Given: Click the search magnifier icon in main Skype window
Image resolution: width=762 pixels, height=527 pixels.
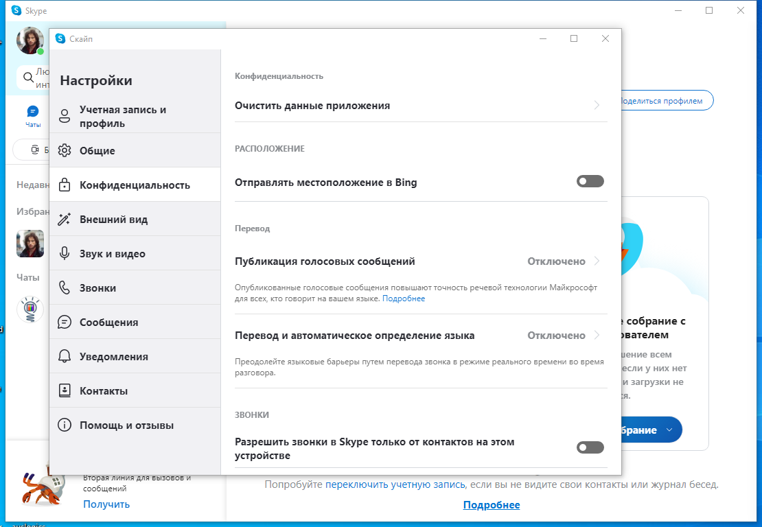Looking at the screenshot, I should 28,78.
